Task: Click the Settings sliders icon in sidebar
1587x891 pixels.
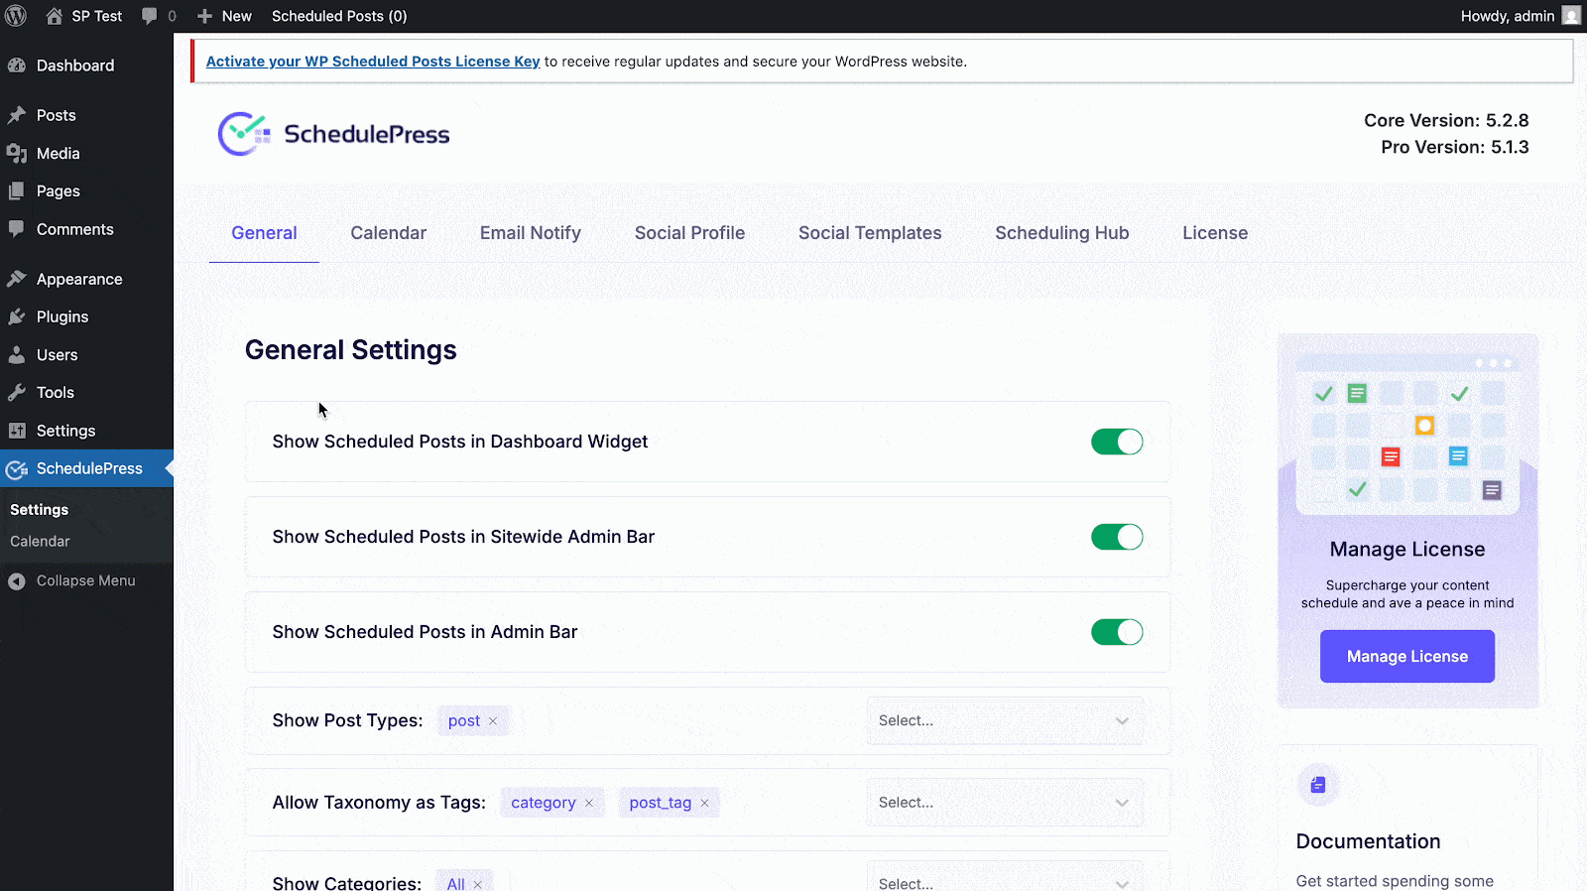Action: coord(17,431)
